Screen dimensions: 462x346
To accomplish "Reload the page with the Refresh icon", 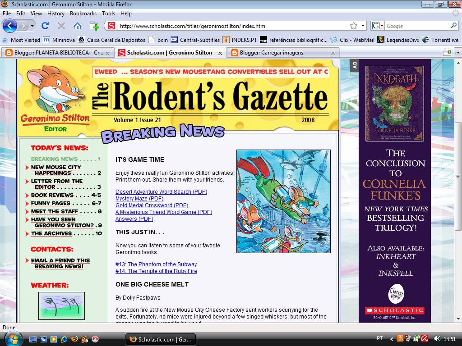I will [45, 26].
